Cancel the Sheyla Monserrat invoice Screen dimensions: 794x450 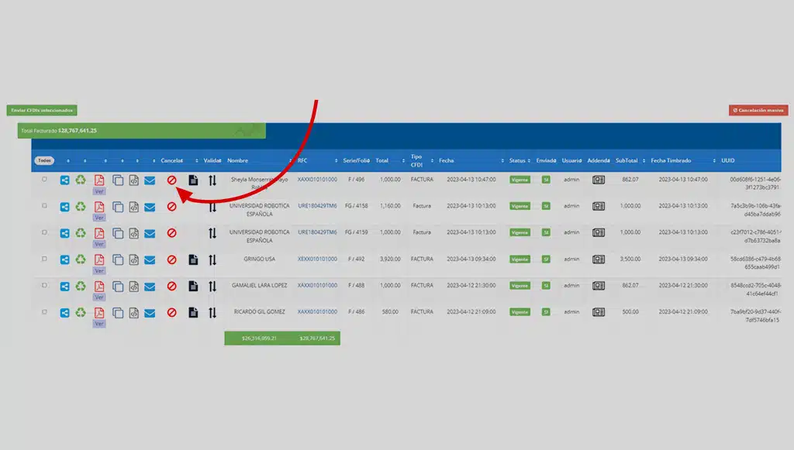coord(172,180)
